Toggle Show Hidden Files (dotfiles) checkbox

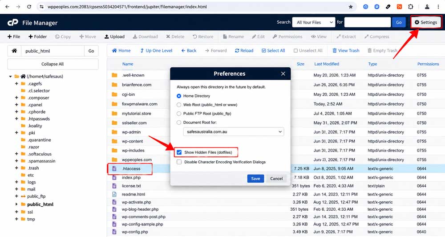click(179, 152)
